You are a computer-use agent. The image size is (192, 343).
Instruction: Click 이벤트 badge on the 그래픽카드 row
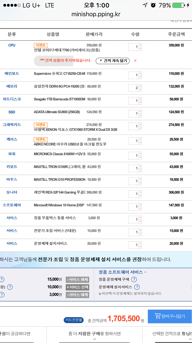40,125
